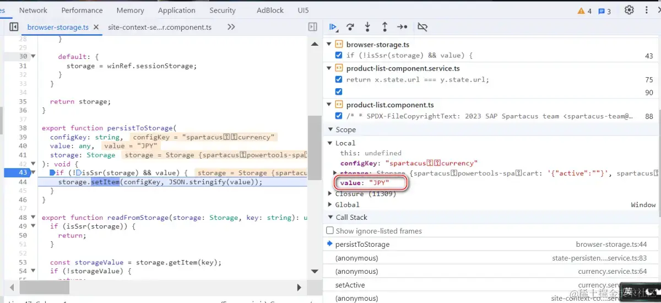Screen dimensions: 661x303
Task: Open the Performance panel
Action: point(82,10)
